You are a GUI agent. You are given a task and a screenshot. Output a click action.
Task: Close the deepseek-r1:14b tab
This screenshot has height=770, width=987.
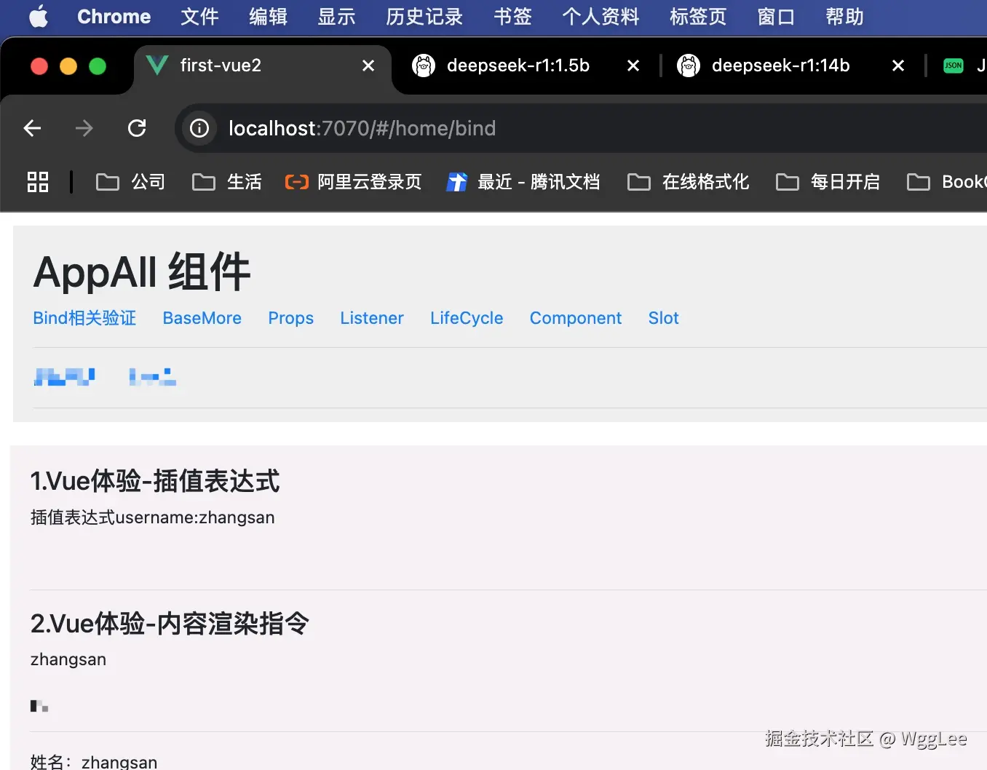898,66
